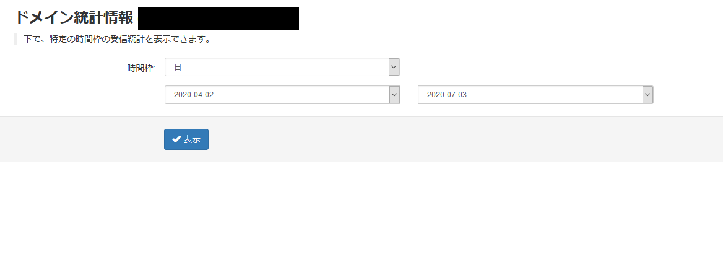Image resolution: width=723 pixels, height=257 pixels.
Task: Click the 日 value in 時間枠 box
Action: 178,68
